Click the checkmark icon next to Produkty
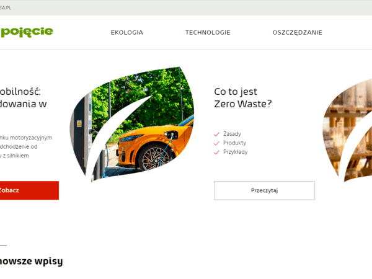 [216, 143]
